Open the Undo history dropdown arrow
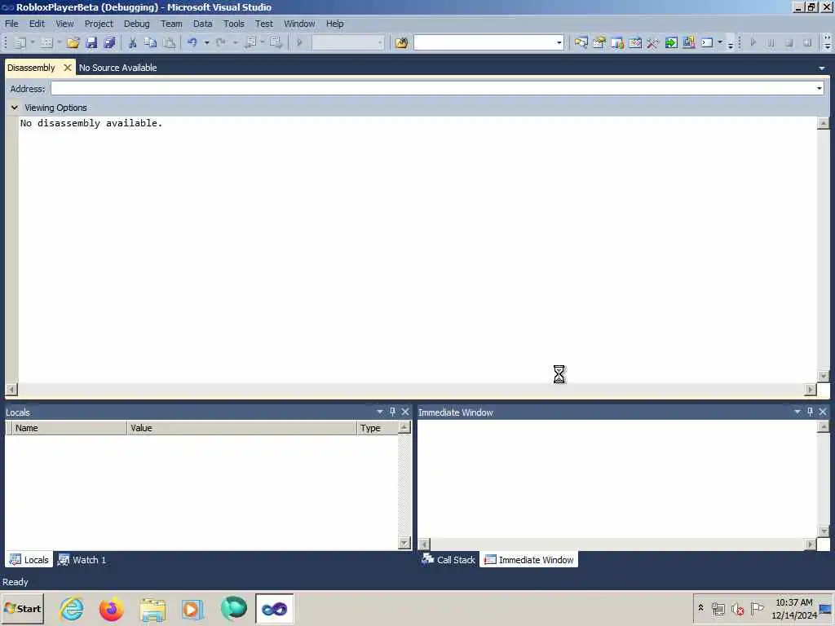 [206, 42]
